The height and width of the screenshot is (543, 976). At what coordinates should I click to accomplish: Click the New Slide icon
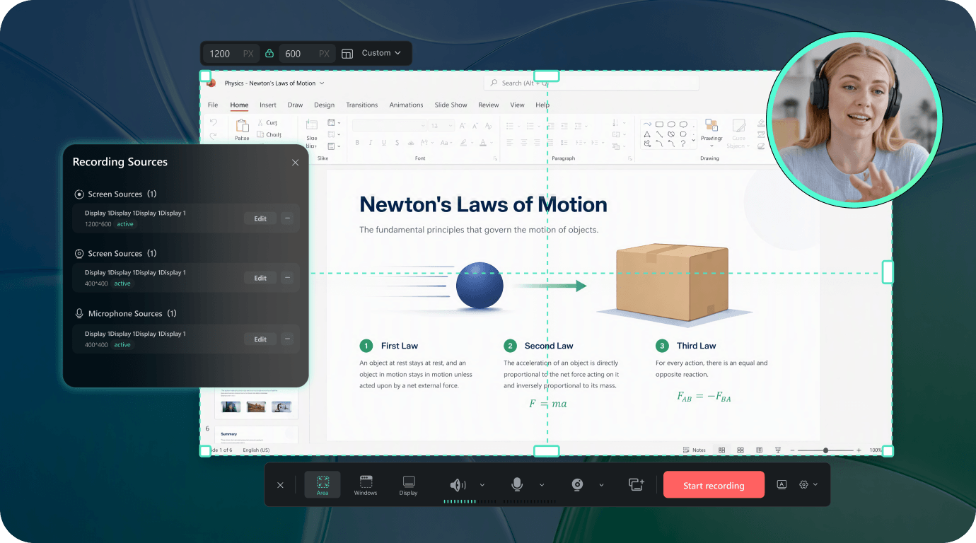click(x=311, y=125)
